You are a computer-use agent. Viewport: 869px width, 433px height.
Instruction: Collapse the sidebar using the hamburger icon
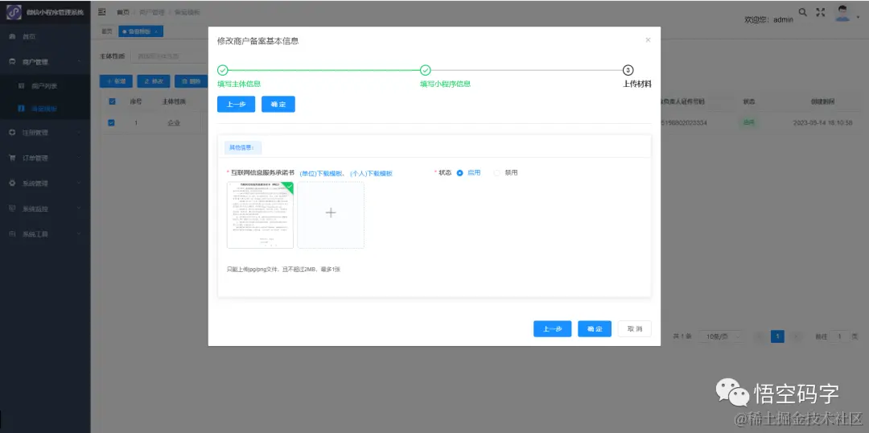pos(102,11)
